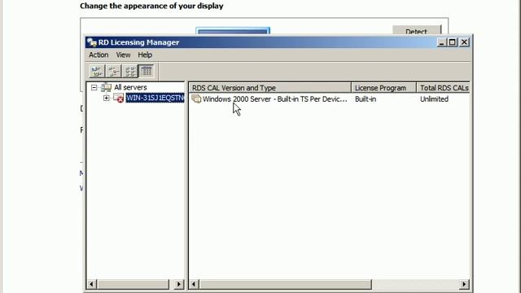Switch to Large Icons view in toolbar
Image resolution: width=521 pixels, height=293 pixels.
[97, 71]
